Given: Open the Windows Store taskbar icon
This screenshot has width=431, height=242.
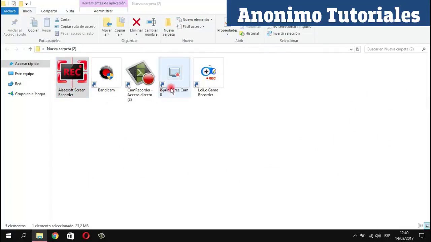Looking at the screenshot, I should 70,236.
